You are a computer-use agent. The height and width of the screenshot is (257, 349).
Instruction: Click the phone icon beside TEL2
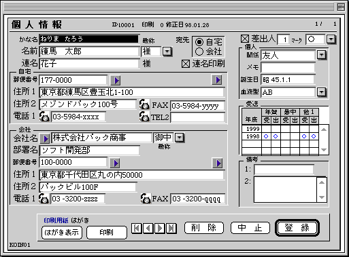pos(144,117)
